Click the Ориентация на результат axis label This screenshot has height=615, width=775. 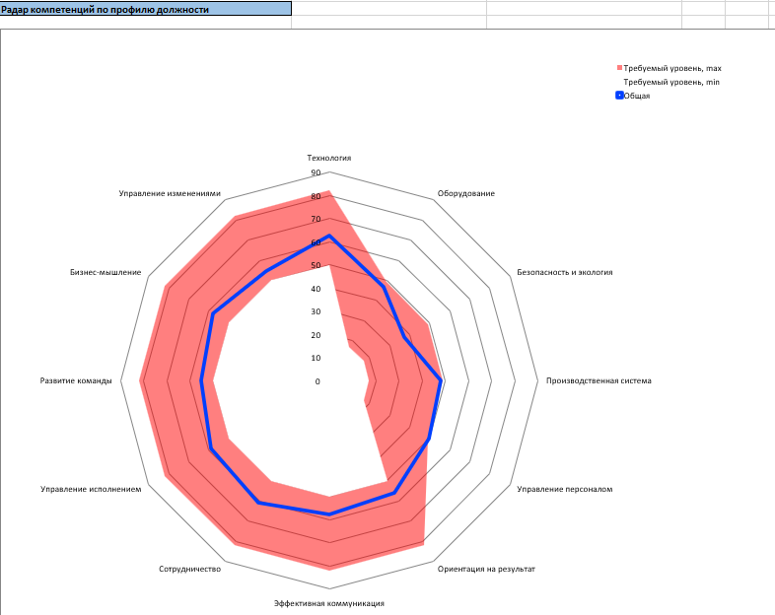[486, 569]
